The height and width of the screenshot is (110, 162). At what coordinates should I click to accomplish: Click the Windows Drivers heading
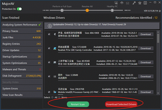coord(54,18)
